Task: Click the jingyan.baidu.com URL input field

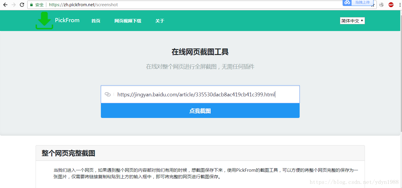Action: pos(200,94)
